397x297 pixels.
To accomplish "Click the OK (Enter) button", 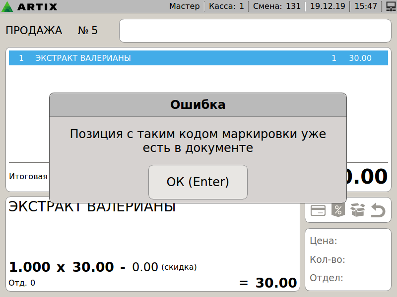I will click(198, 182).
